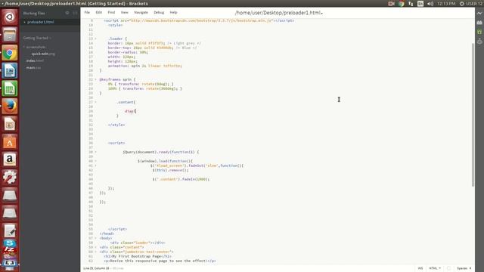Launch Skype from dock
Image resolution: width=484 pixels, height=272 pixels.
pos(10,243)
